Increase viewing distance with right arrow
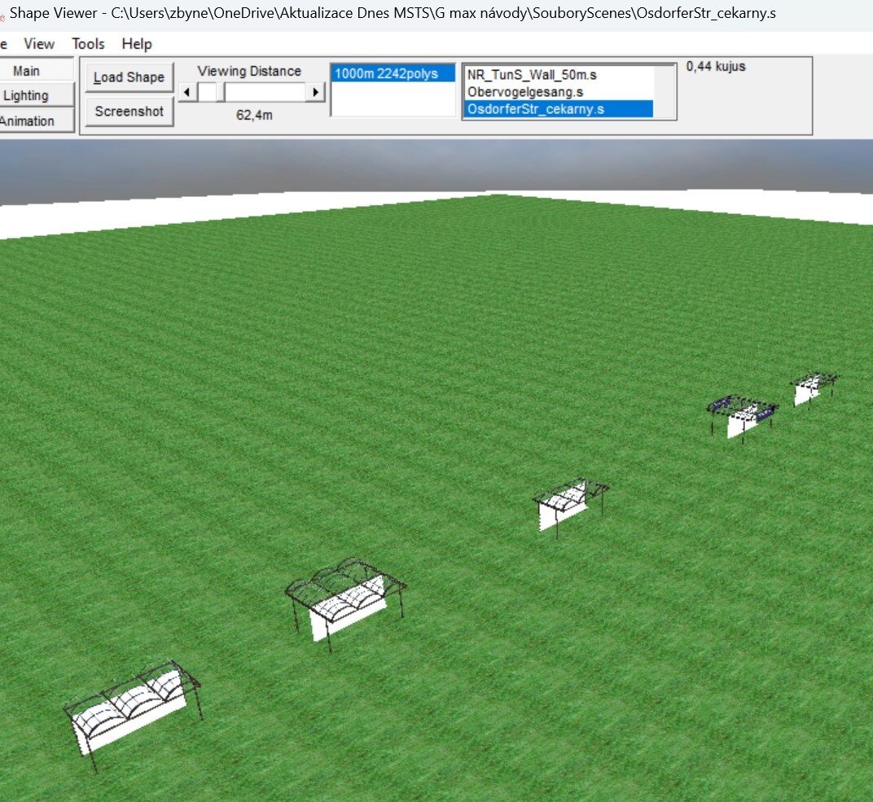 coord(316,92)
